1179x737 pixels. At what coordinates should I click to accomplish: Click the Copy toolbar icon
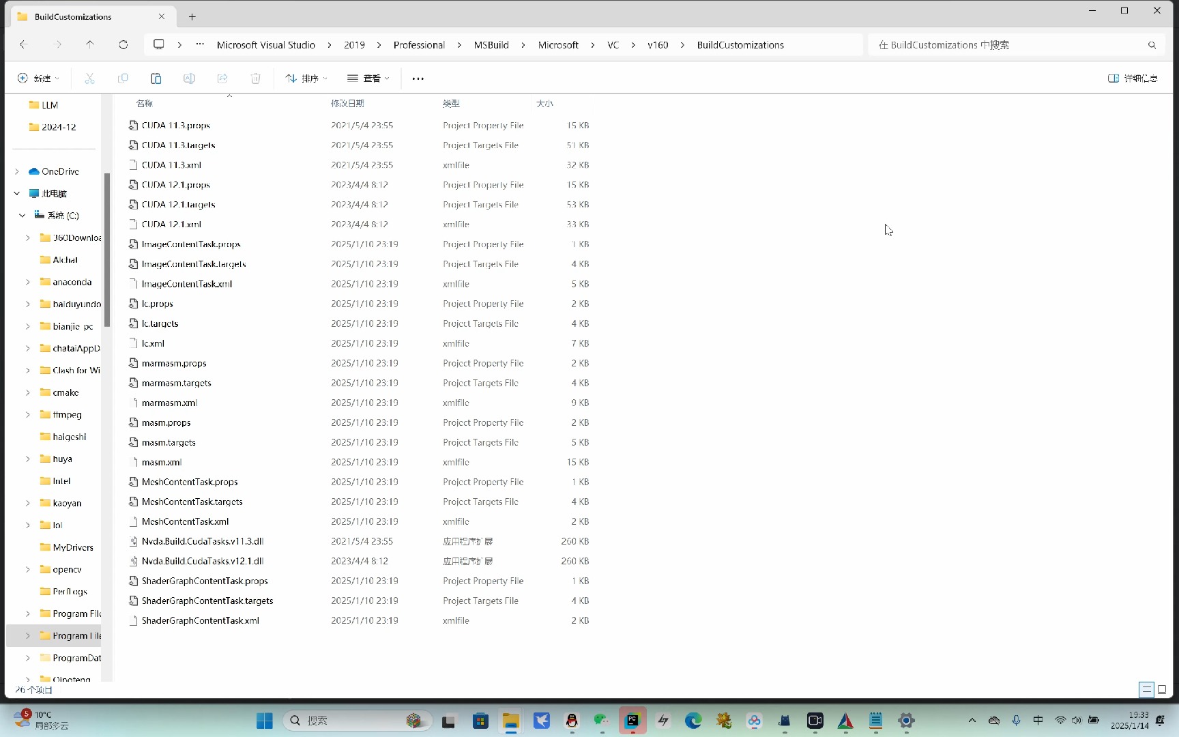point(123,78)
